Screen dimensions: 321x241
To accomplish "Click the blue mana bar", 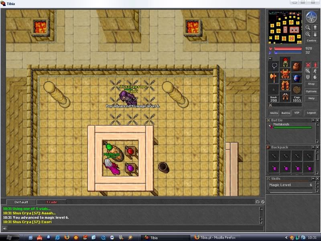I will pos(288,53).
